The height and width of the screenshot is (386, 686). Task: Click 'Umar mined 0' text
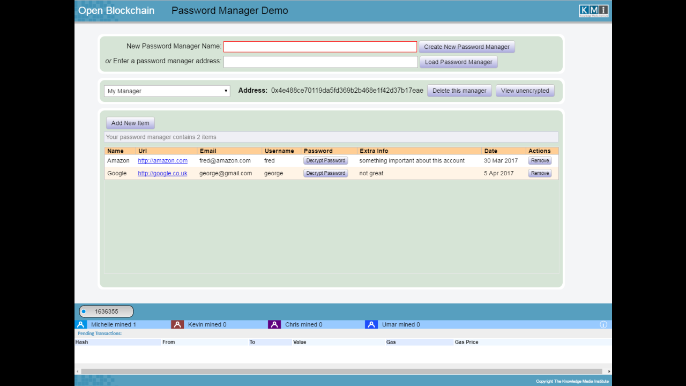click(x=401, y=324)
